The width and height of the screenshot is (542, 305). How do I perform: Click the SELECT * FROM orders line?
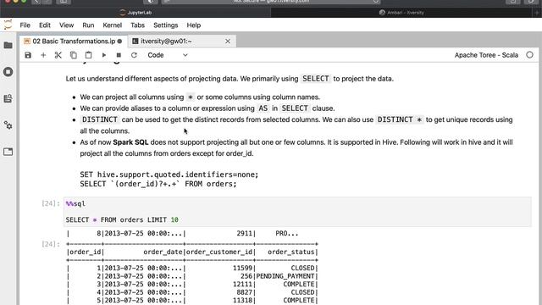tap(122, 220)
